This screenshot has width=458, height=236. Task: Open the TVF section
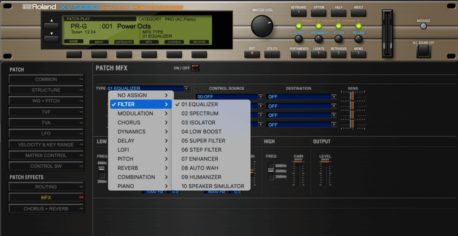[46, 112]
